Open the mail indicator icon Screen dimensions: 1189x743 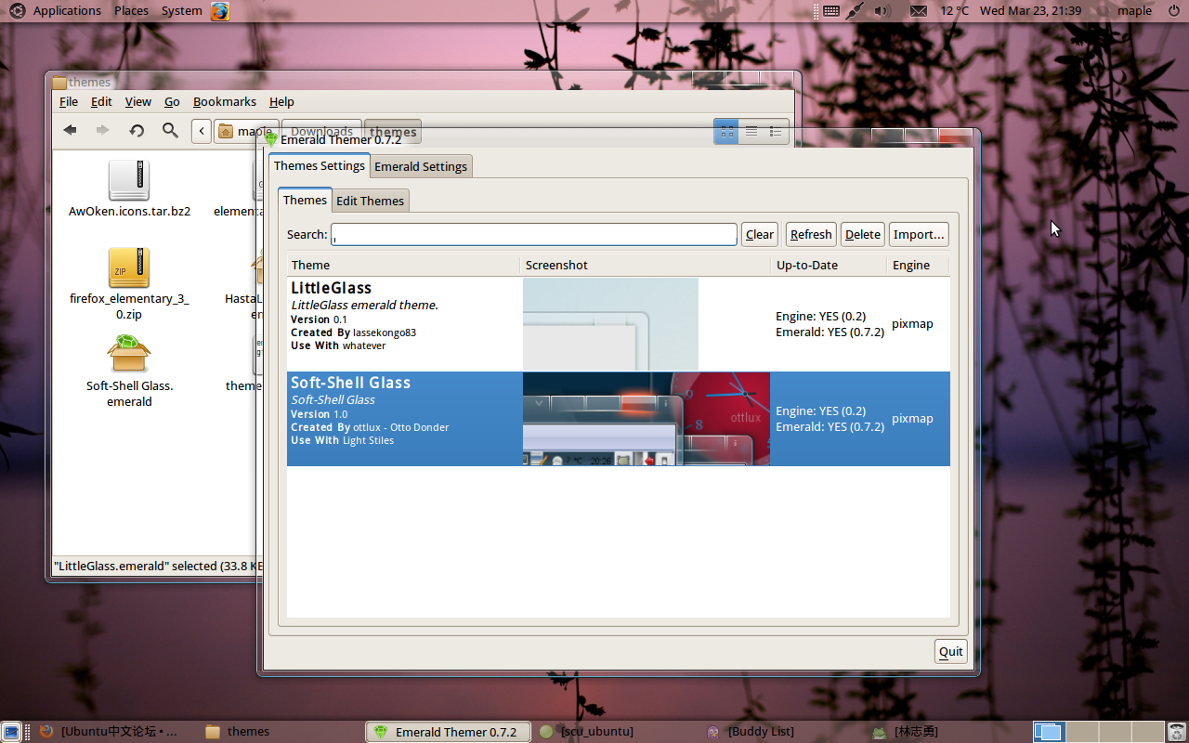918,11
